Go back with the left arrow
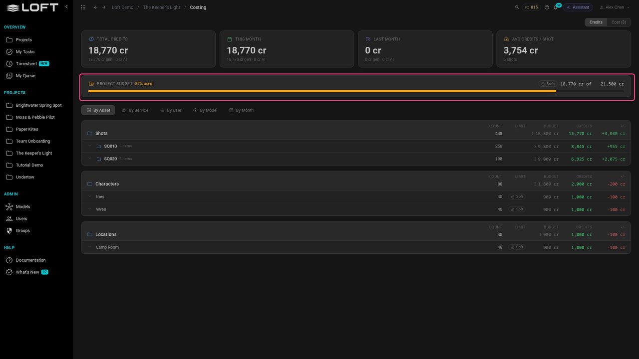This screenshot has width=639, height=359. tap(96, 7)
